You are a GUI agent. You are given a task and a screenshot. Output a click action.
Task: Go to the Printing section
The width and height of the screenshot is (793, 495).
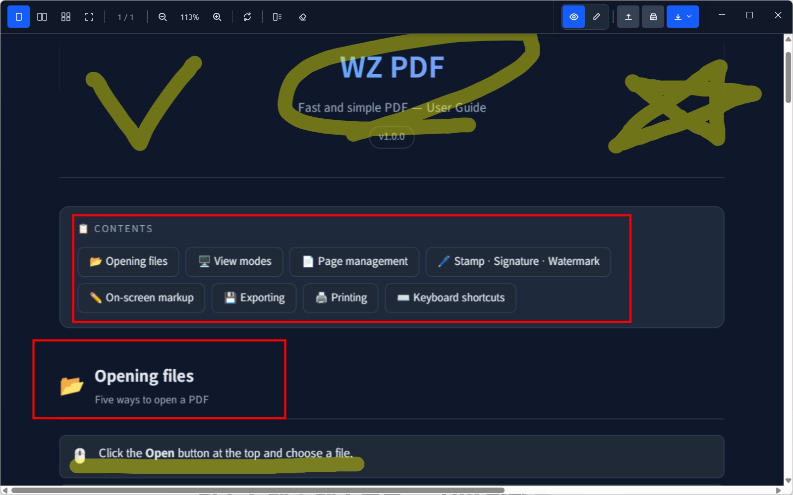point(341,297)
